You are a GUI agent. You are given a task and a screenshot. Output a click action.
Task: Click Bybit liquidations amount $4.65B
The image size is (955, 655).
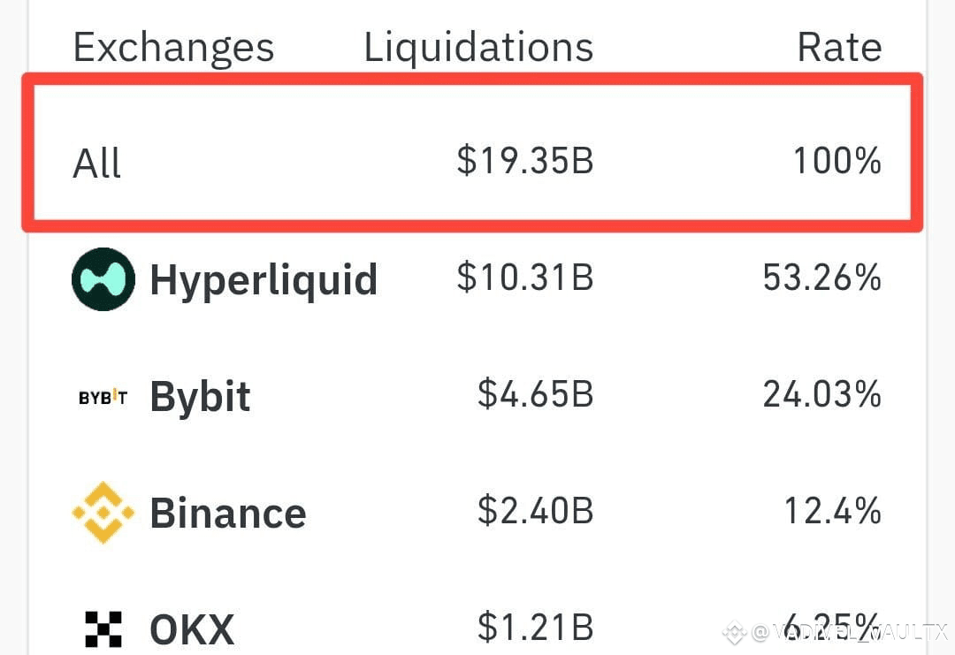point(535,393)
